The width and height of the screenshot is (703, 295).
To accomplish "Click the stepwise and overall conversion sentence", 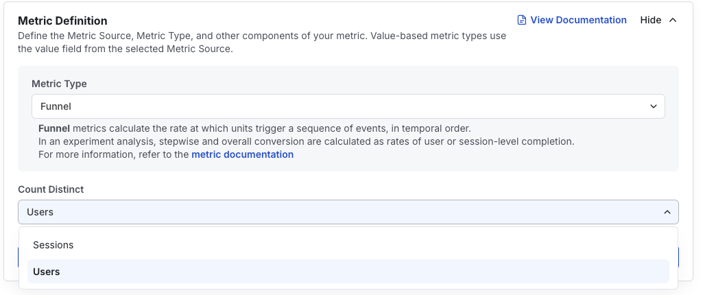I will click(x=306, y=141).
